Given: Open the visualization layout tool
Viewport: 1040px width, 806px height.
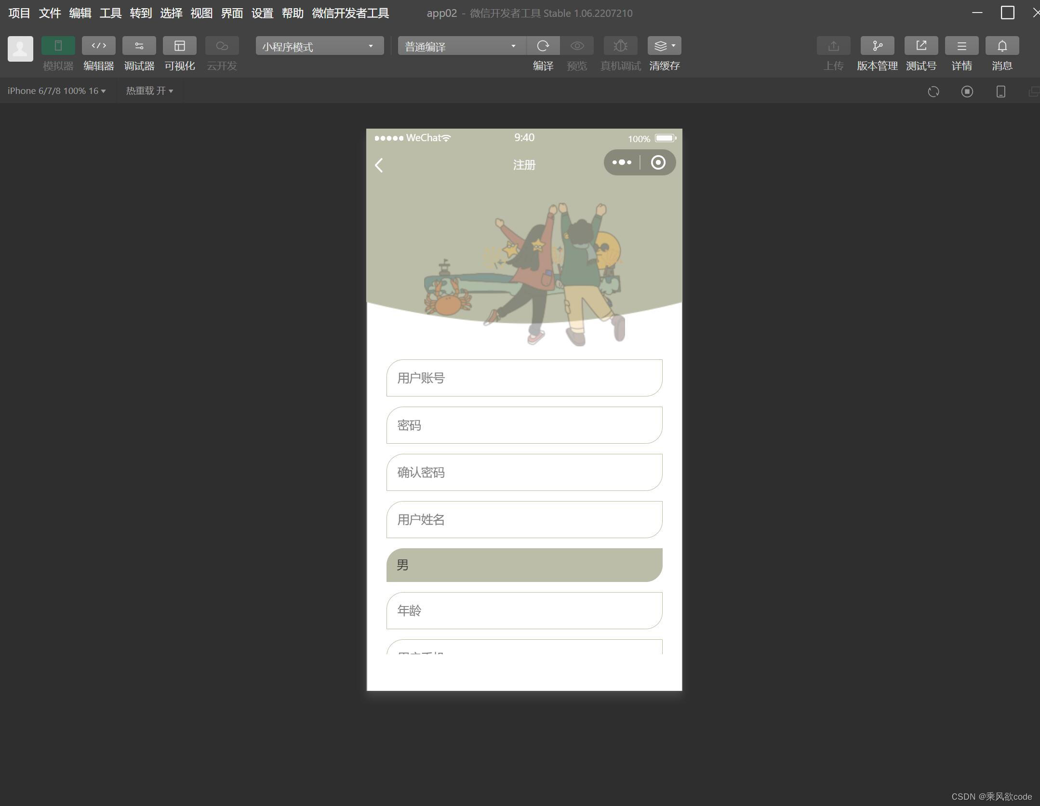Looking at the screenshot, I should (x=179, y=46).
